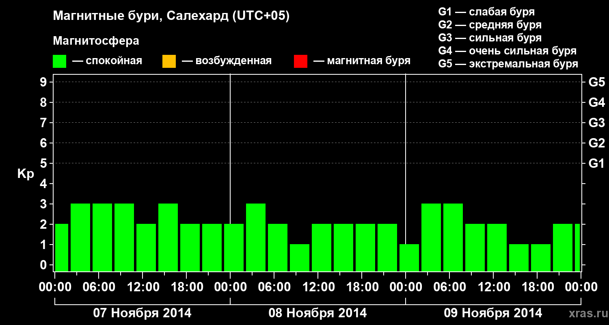Select the '09 Ноября 2014' date label
This screenshot has width=609, height=325.
coord(493,313)
